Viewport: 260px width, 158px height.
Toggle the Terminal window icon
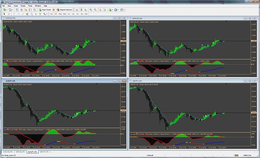click(30, 10)
